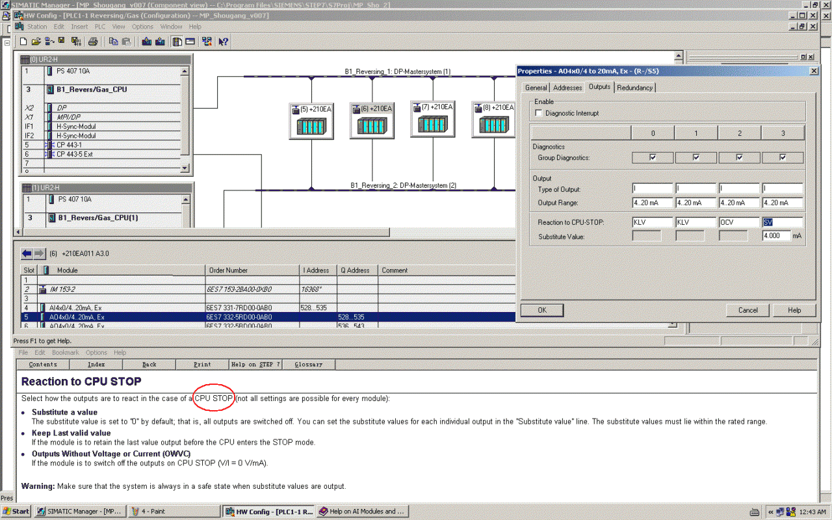Click the Print toolbar icon
The height and width of the screenshot is (520, 832).
coord(93,42)
